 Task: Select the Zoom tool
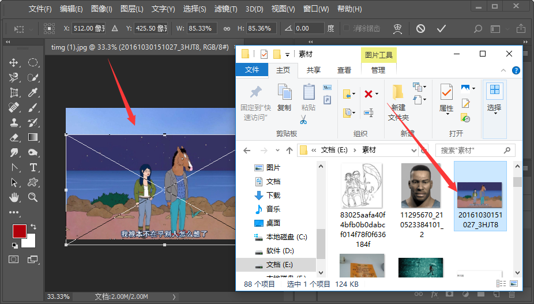click(x=33, y=197)
